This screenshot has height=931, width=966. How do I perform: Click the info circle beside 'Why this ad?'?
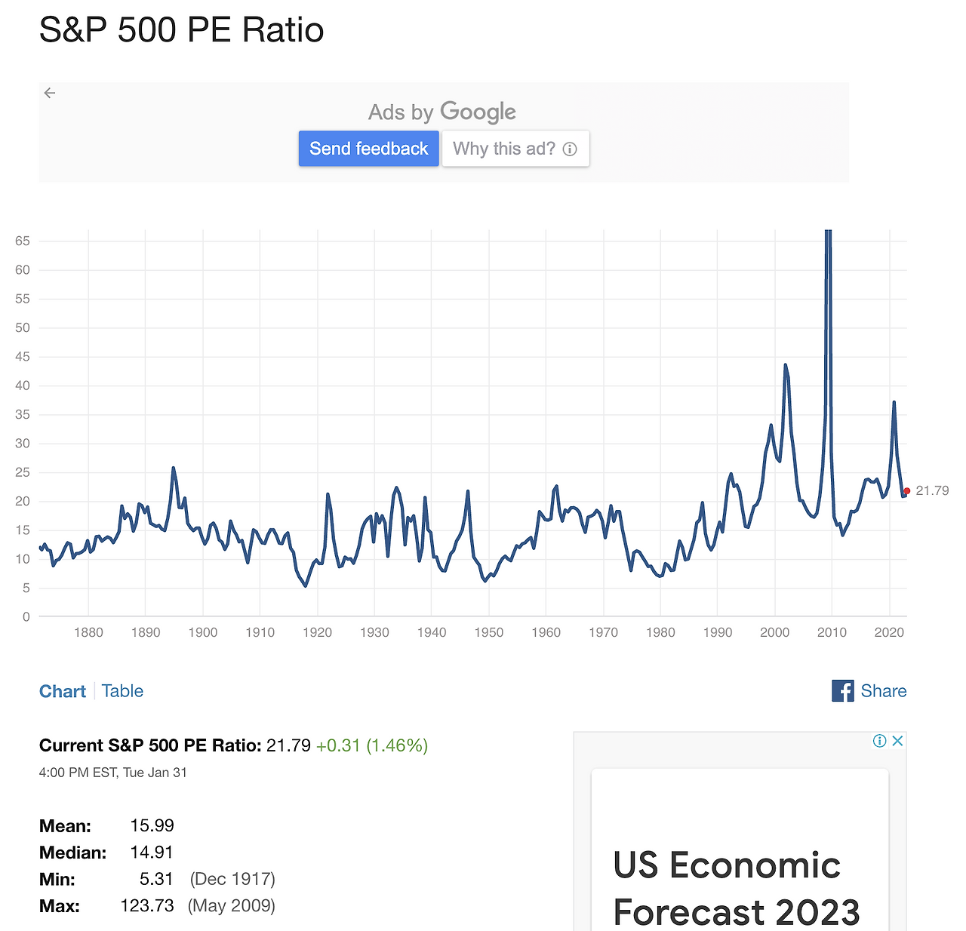571,149
